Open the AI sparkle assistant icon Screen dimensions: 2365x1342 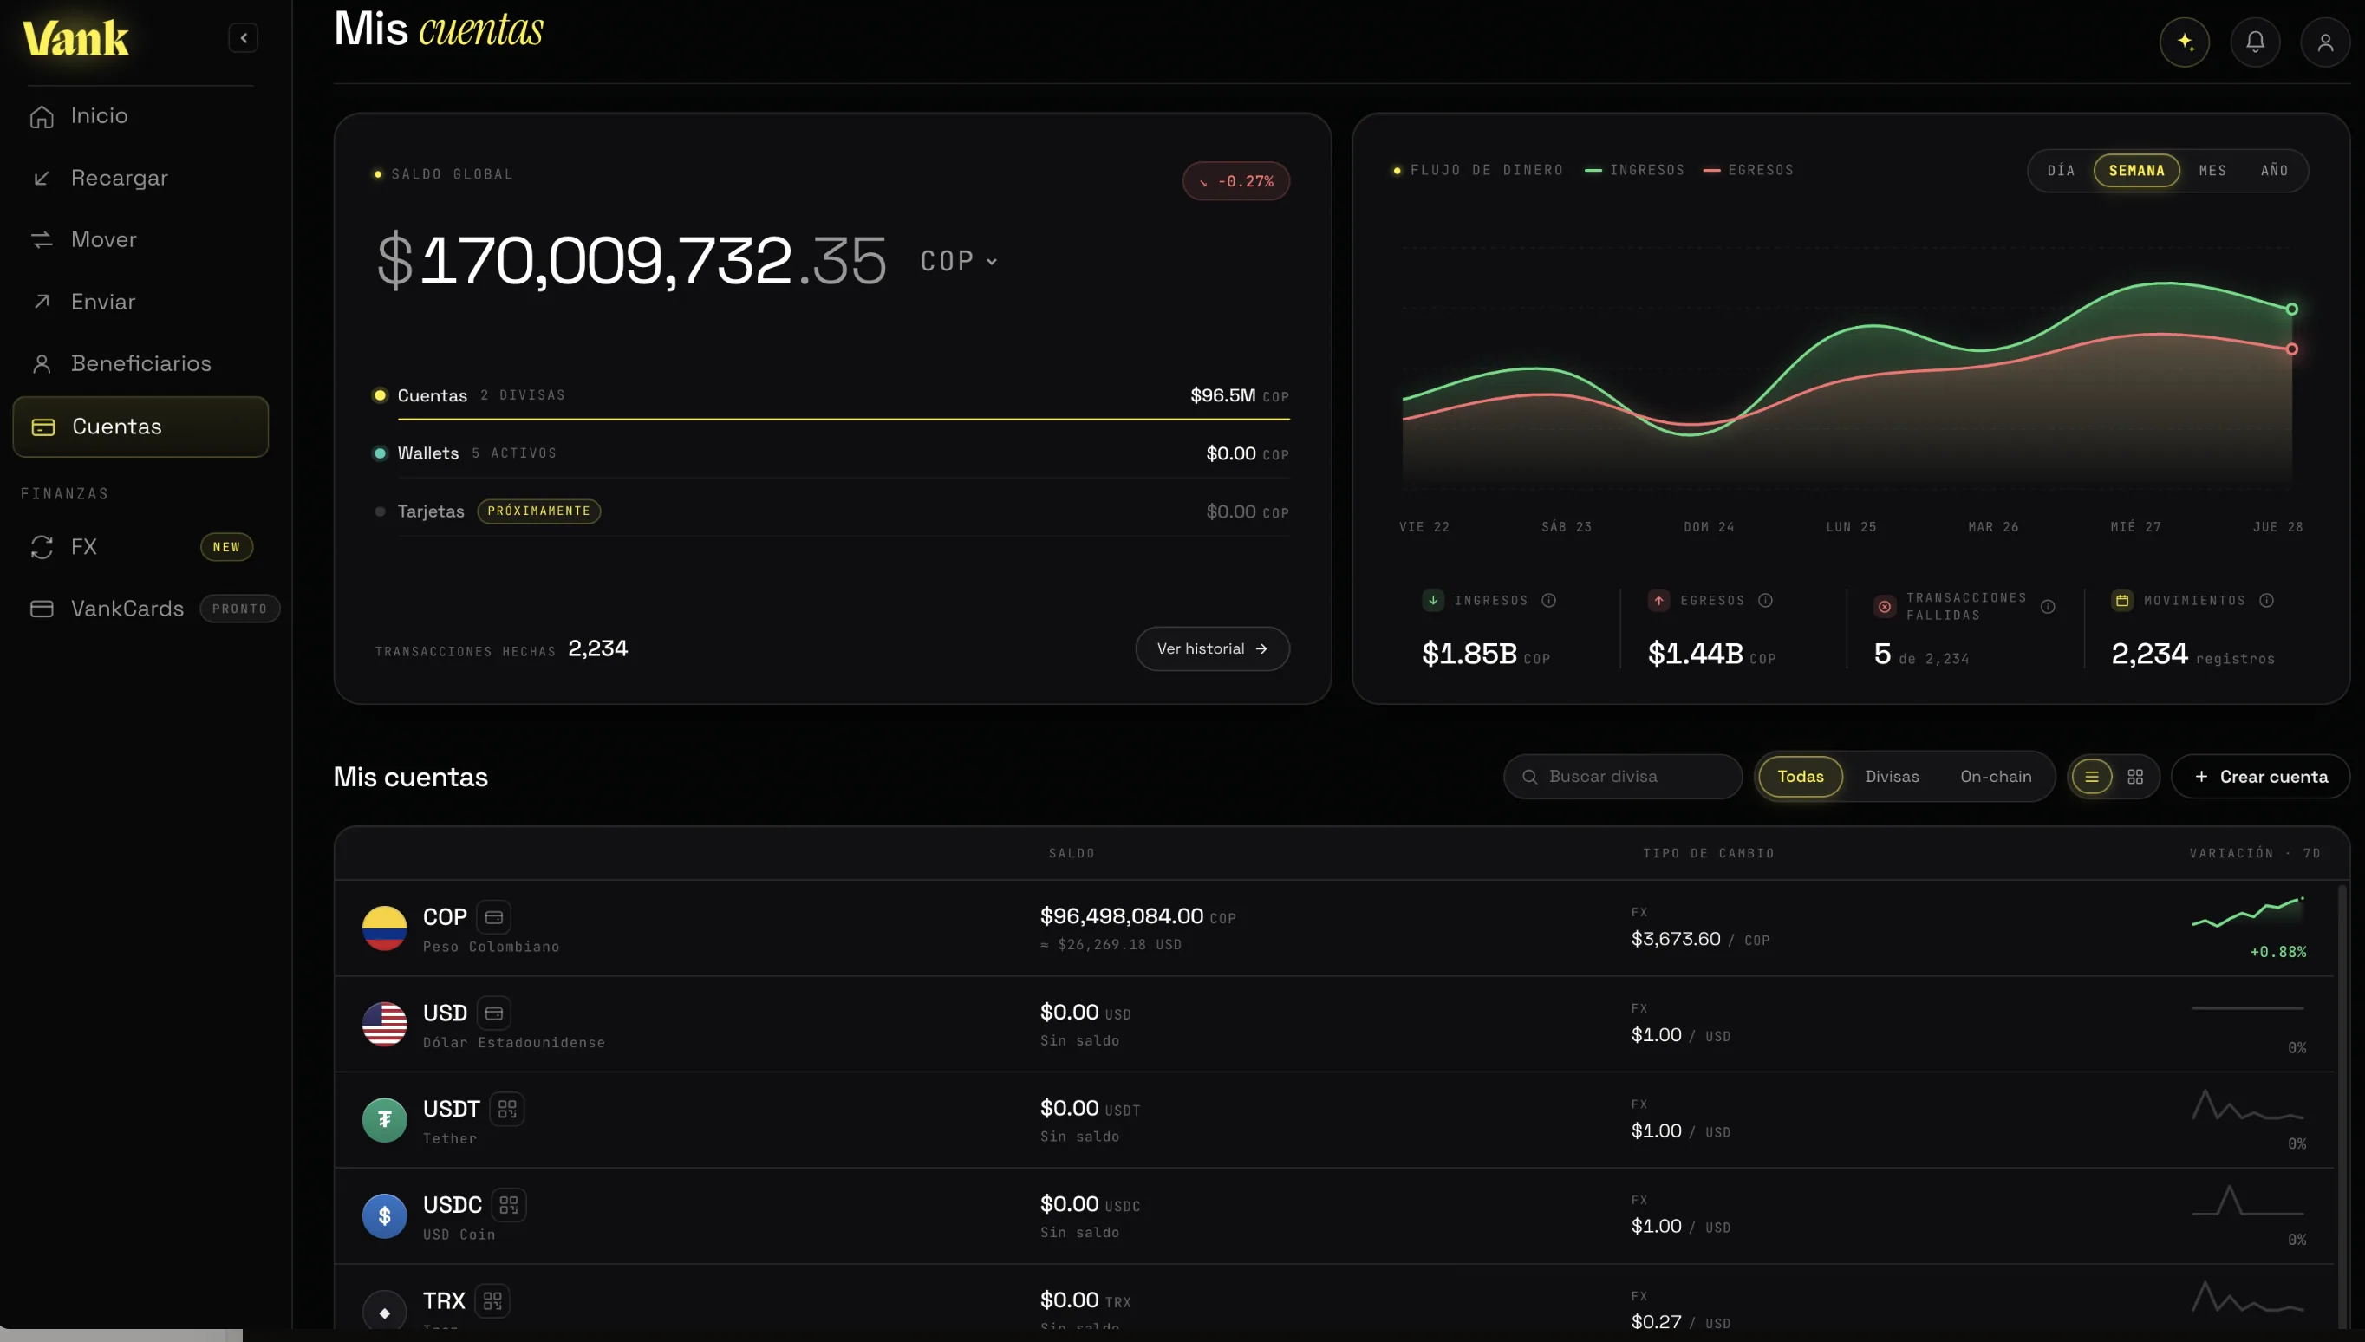(2185, 42)
